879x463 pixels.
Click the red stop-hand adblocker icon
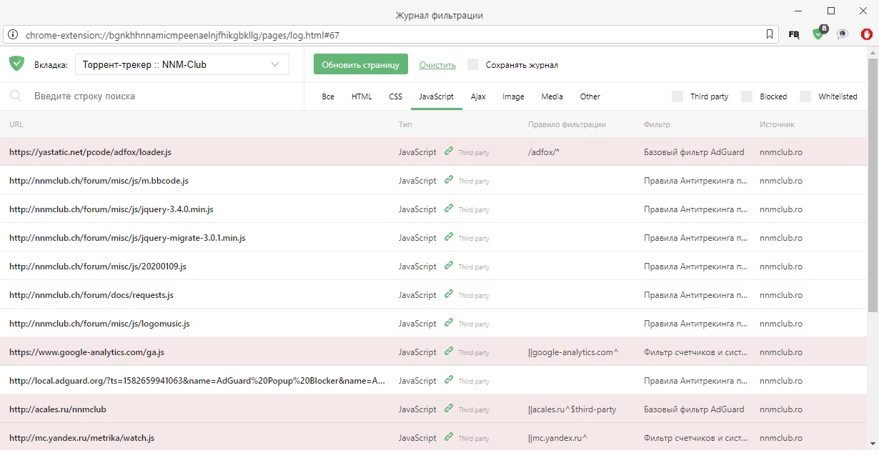(x=867, y=34)
